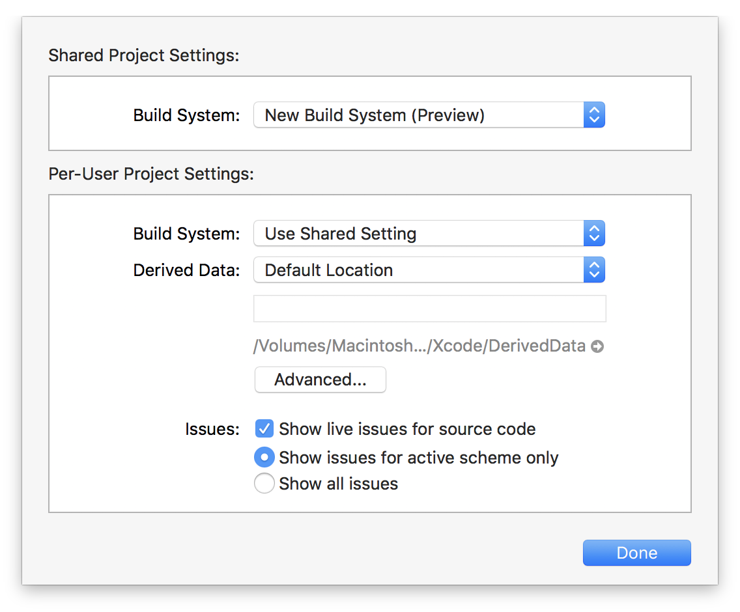This screenshot has width=740, height=612.
Task: Click the Shared Build System dropdown chevrons
Action: coord(594,115)
